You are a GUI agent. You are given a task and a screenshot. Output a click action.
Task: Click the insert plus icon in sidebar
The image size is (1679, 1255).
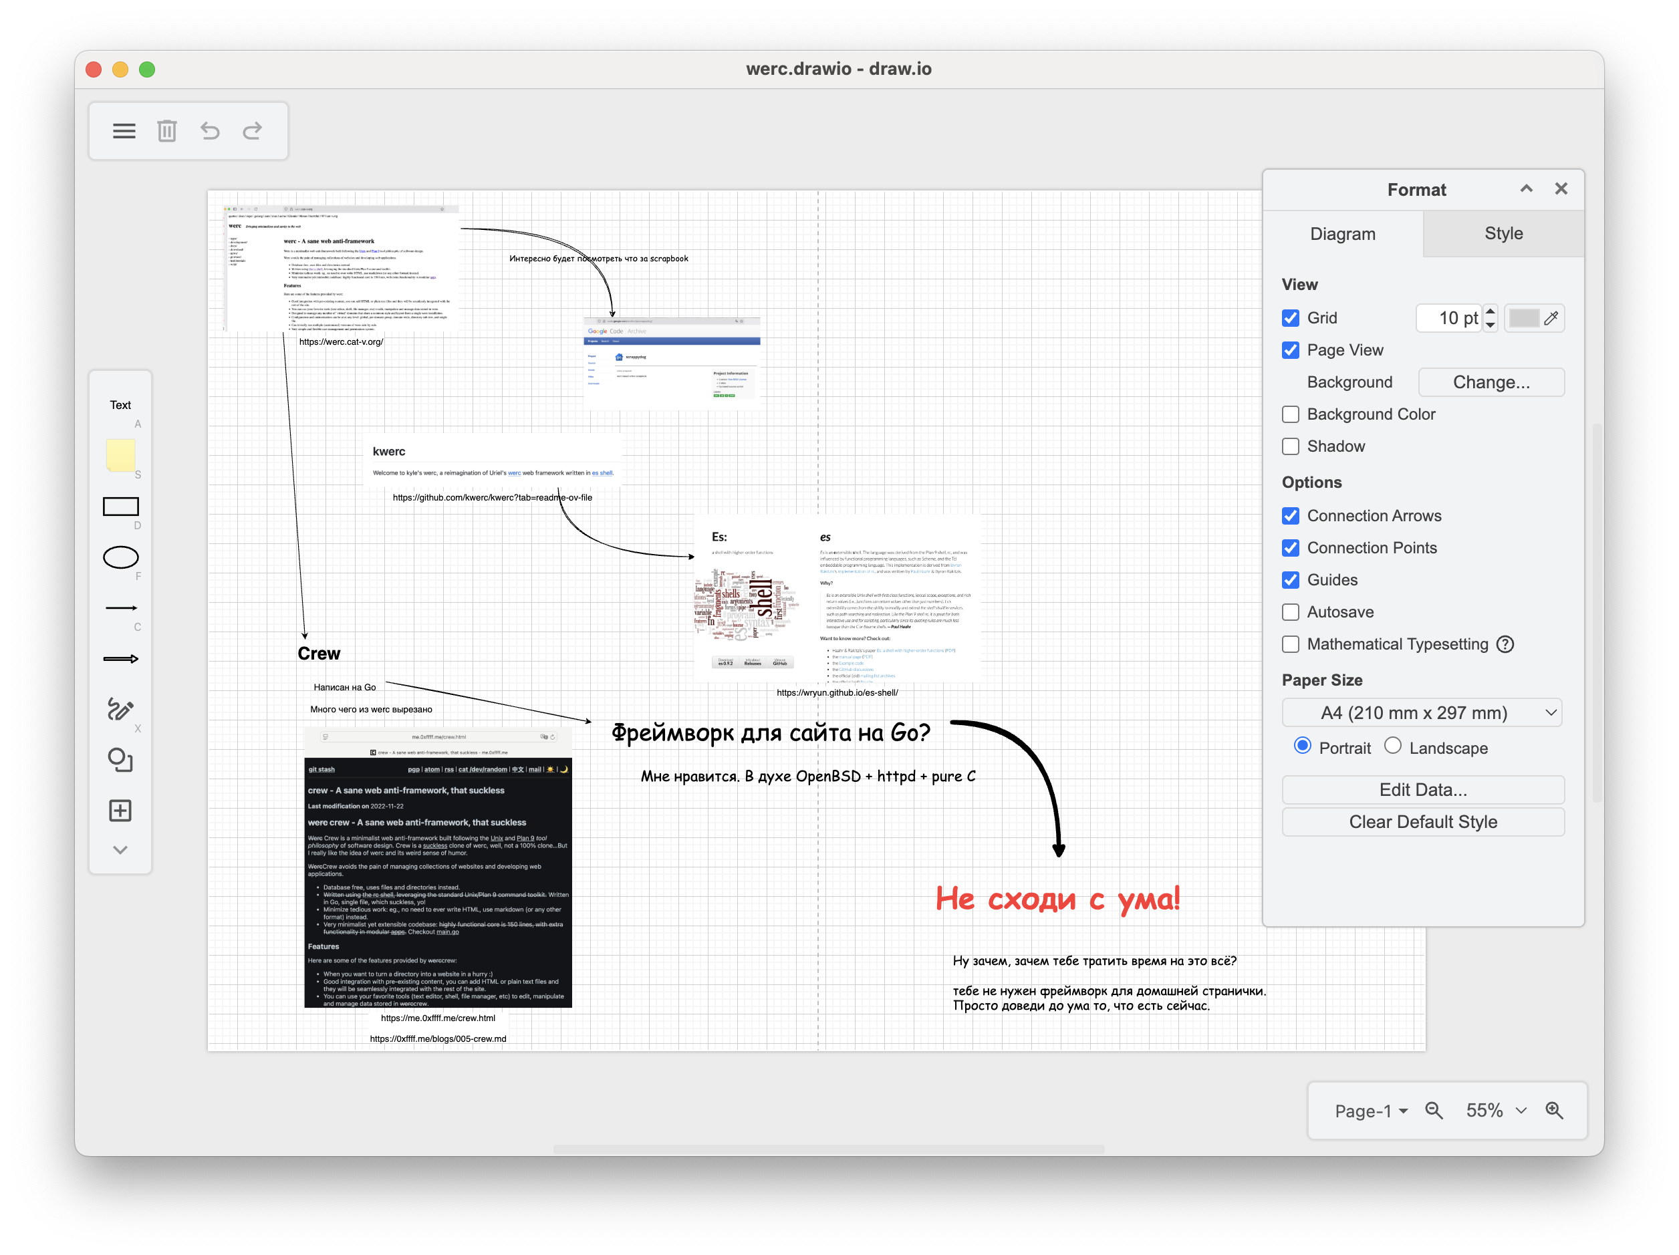tap(121, 811)
